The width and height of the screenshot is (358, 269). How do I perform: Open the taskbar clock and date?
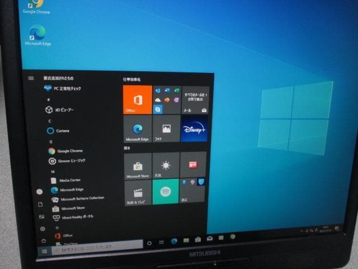(326, 229)
